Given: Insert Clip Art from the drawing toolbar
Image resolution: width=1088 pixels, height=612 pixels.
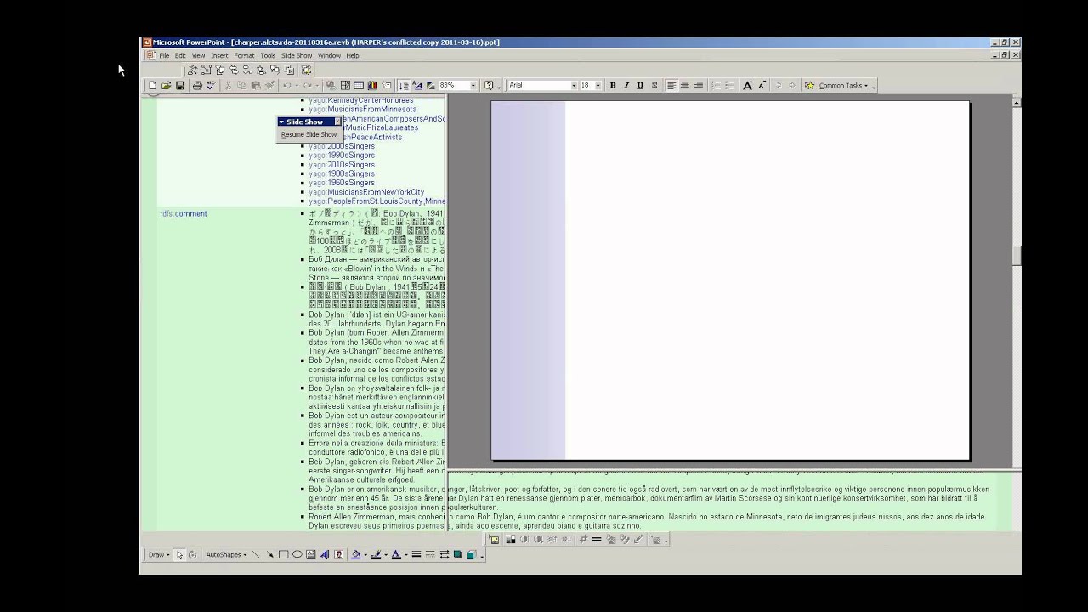Looking at the screenshot, I should pyautogui.click(x=339, y=555).
